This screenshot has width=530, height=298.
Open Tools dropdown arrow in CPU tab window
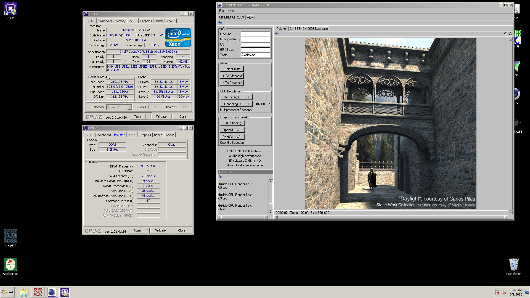[x=148, y=116]
